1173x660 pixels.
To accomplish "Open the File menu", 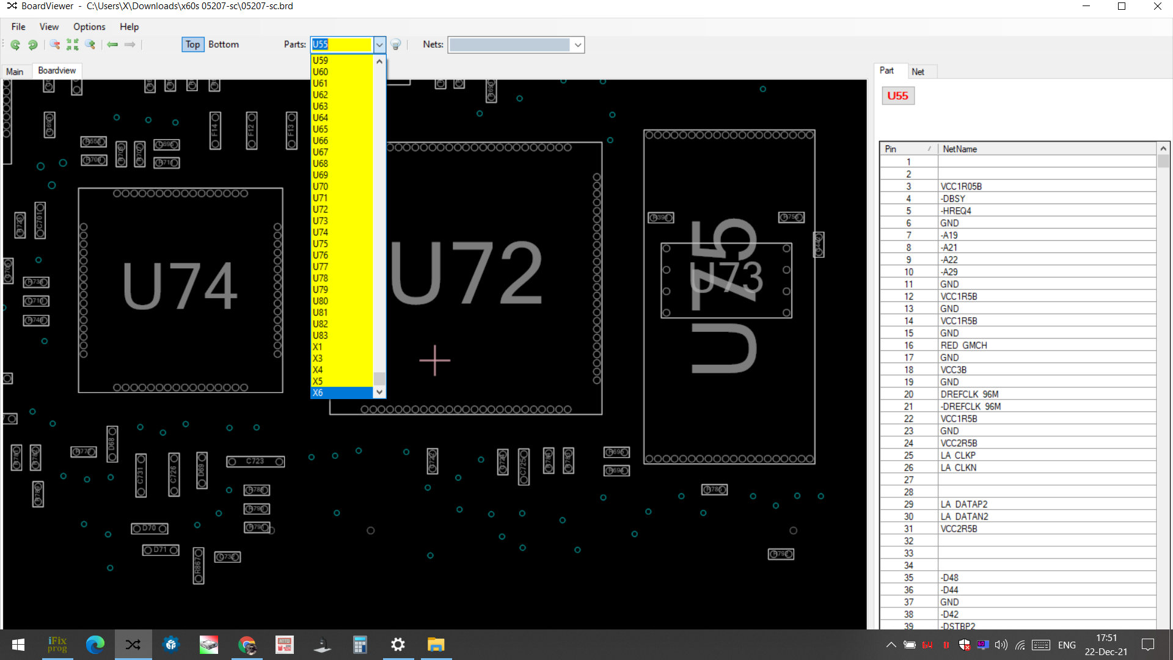I will coord(18,27).
